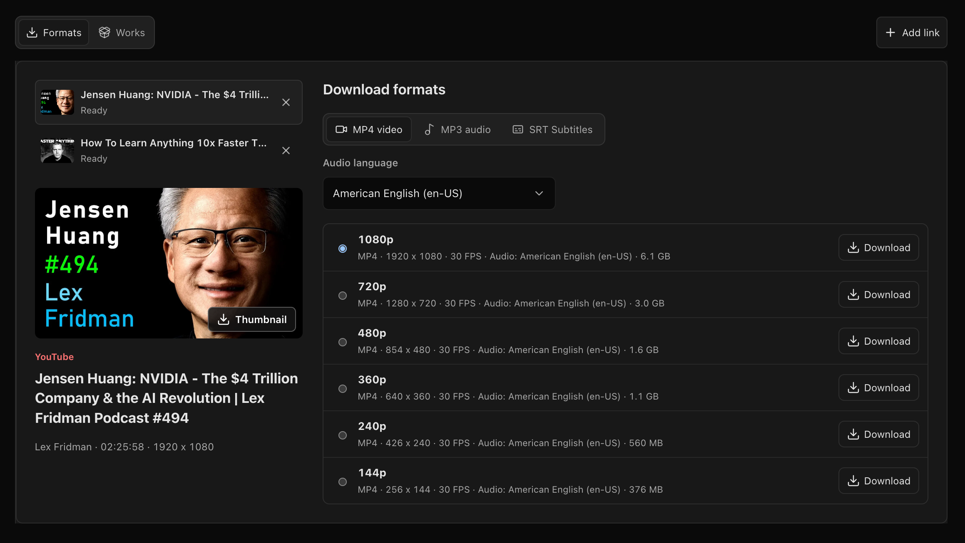Select the 144p radio button

pos(343,481)
